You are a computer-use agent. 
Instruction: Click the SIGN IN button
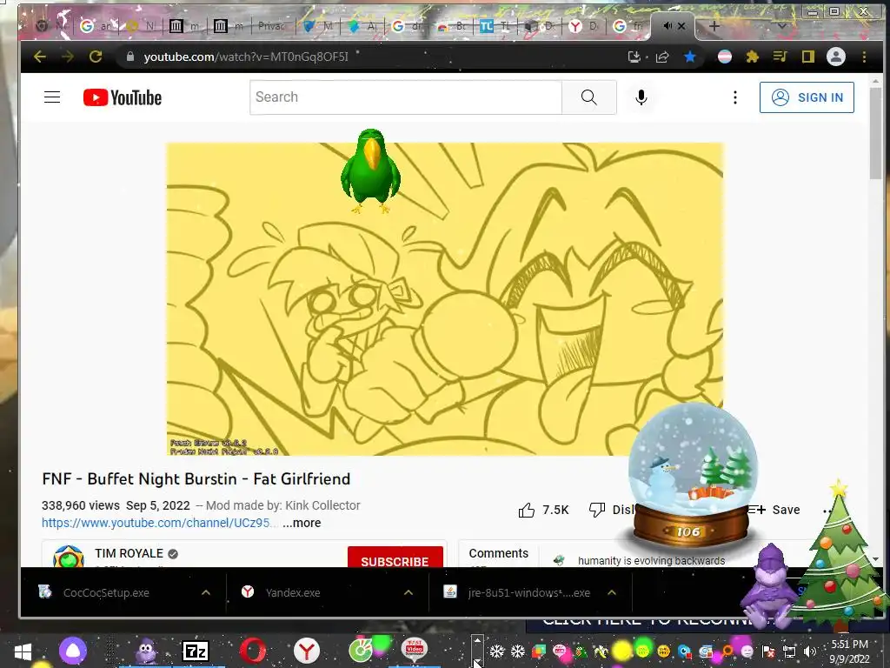tap(807, 97)
